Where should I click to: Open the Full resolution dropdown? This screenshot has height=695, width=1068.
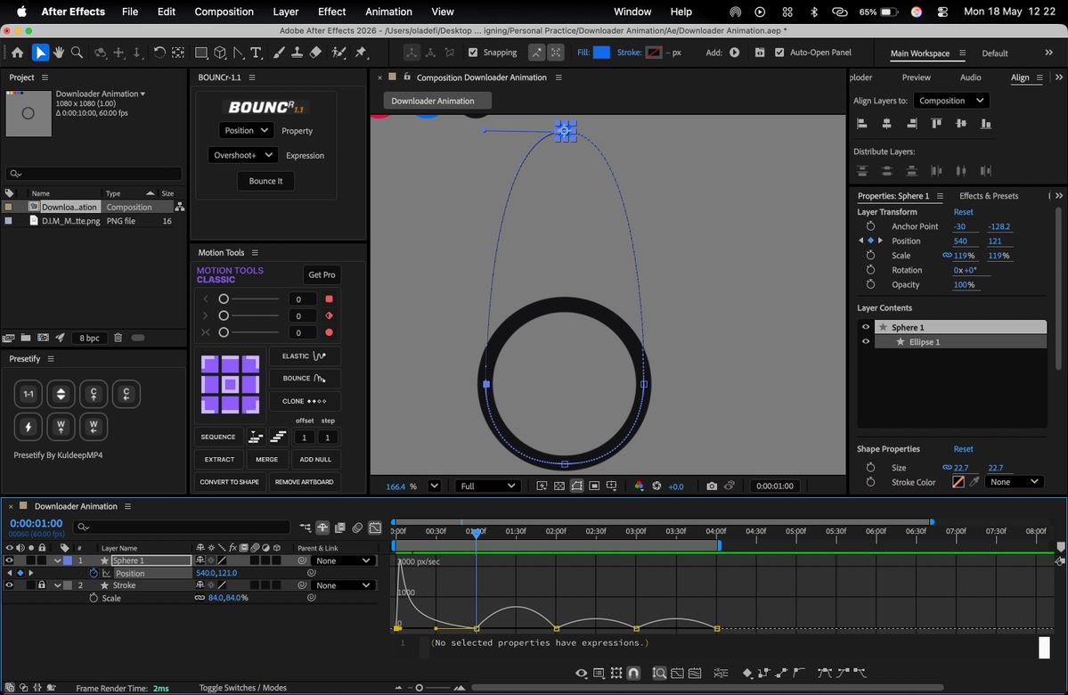[x=487, y=486]
